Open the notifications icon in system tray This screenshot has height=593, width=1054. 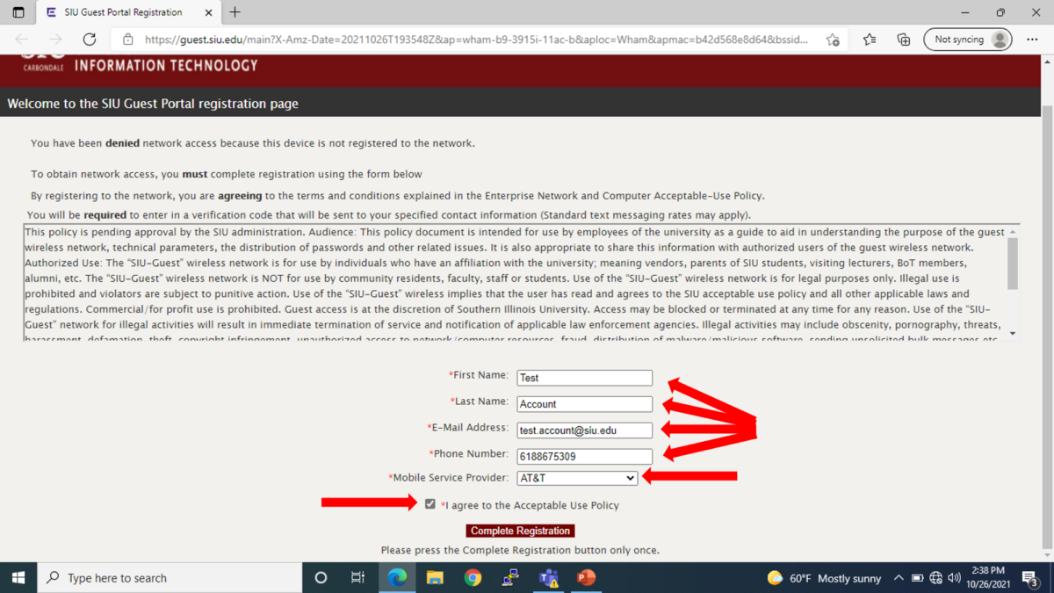pos(1029,577)
